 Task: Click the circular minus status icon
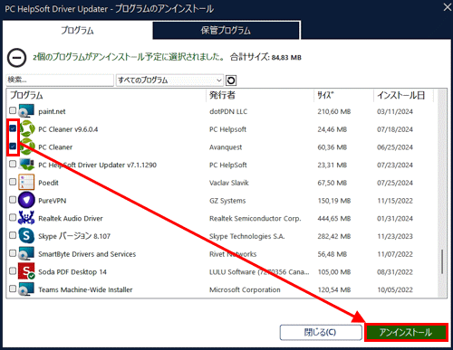[x=16, y=58]
